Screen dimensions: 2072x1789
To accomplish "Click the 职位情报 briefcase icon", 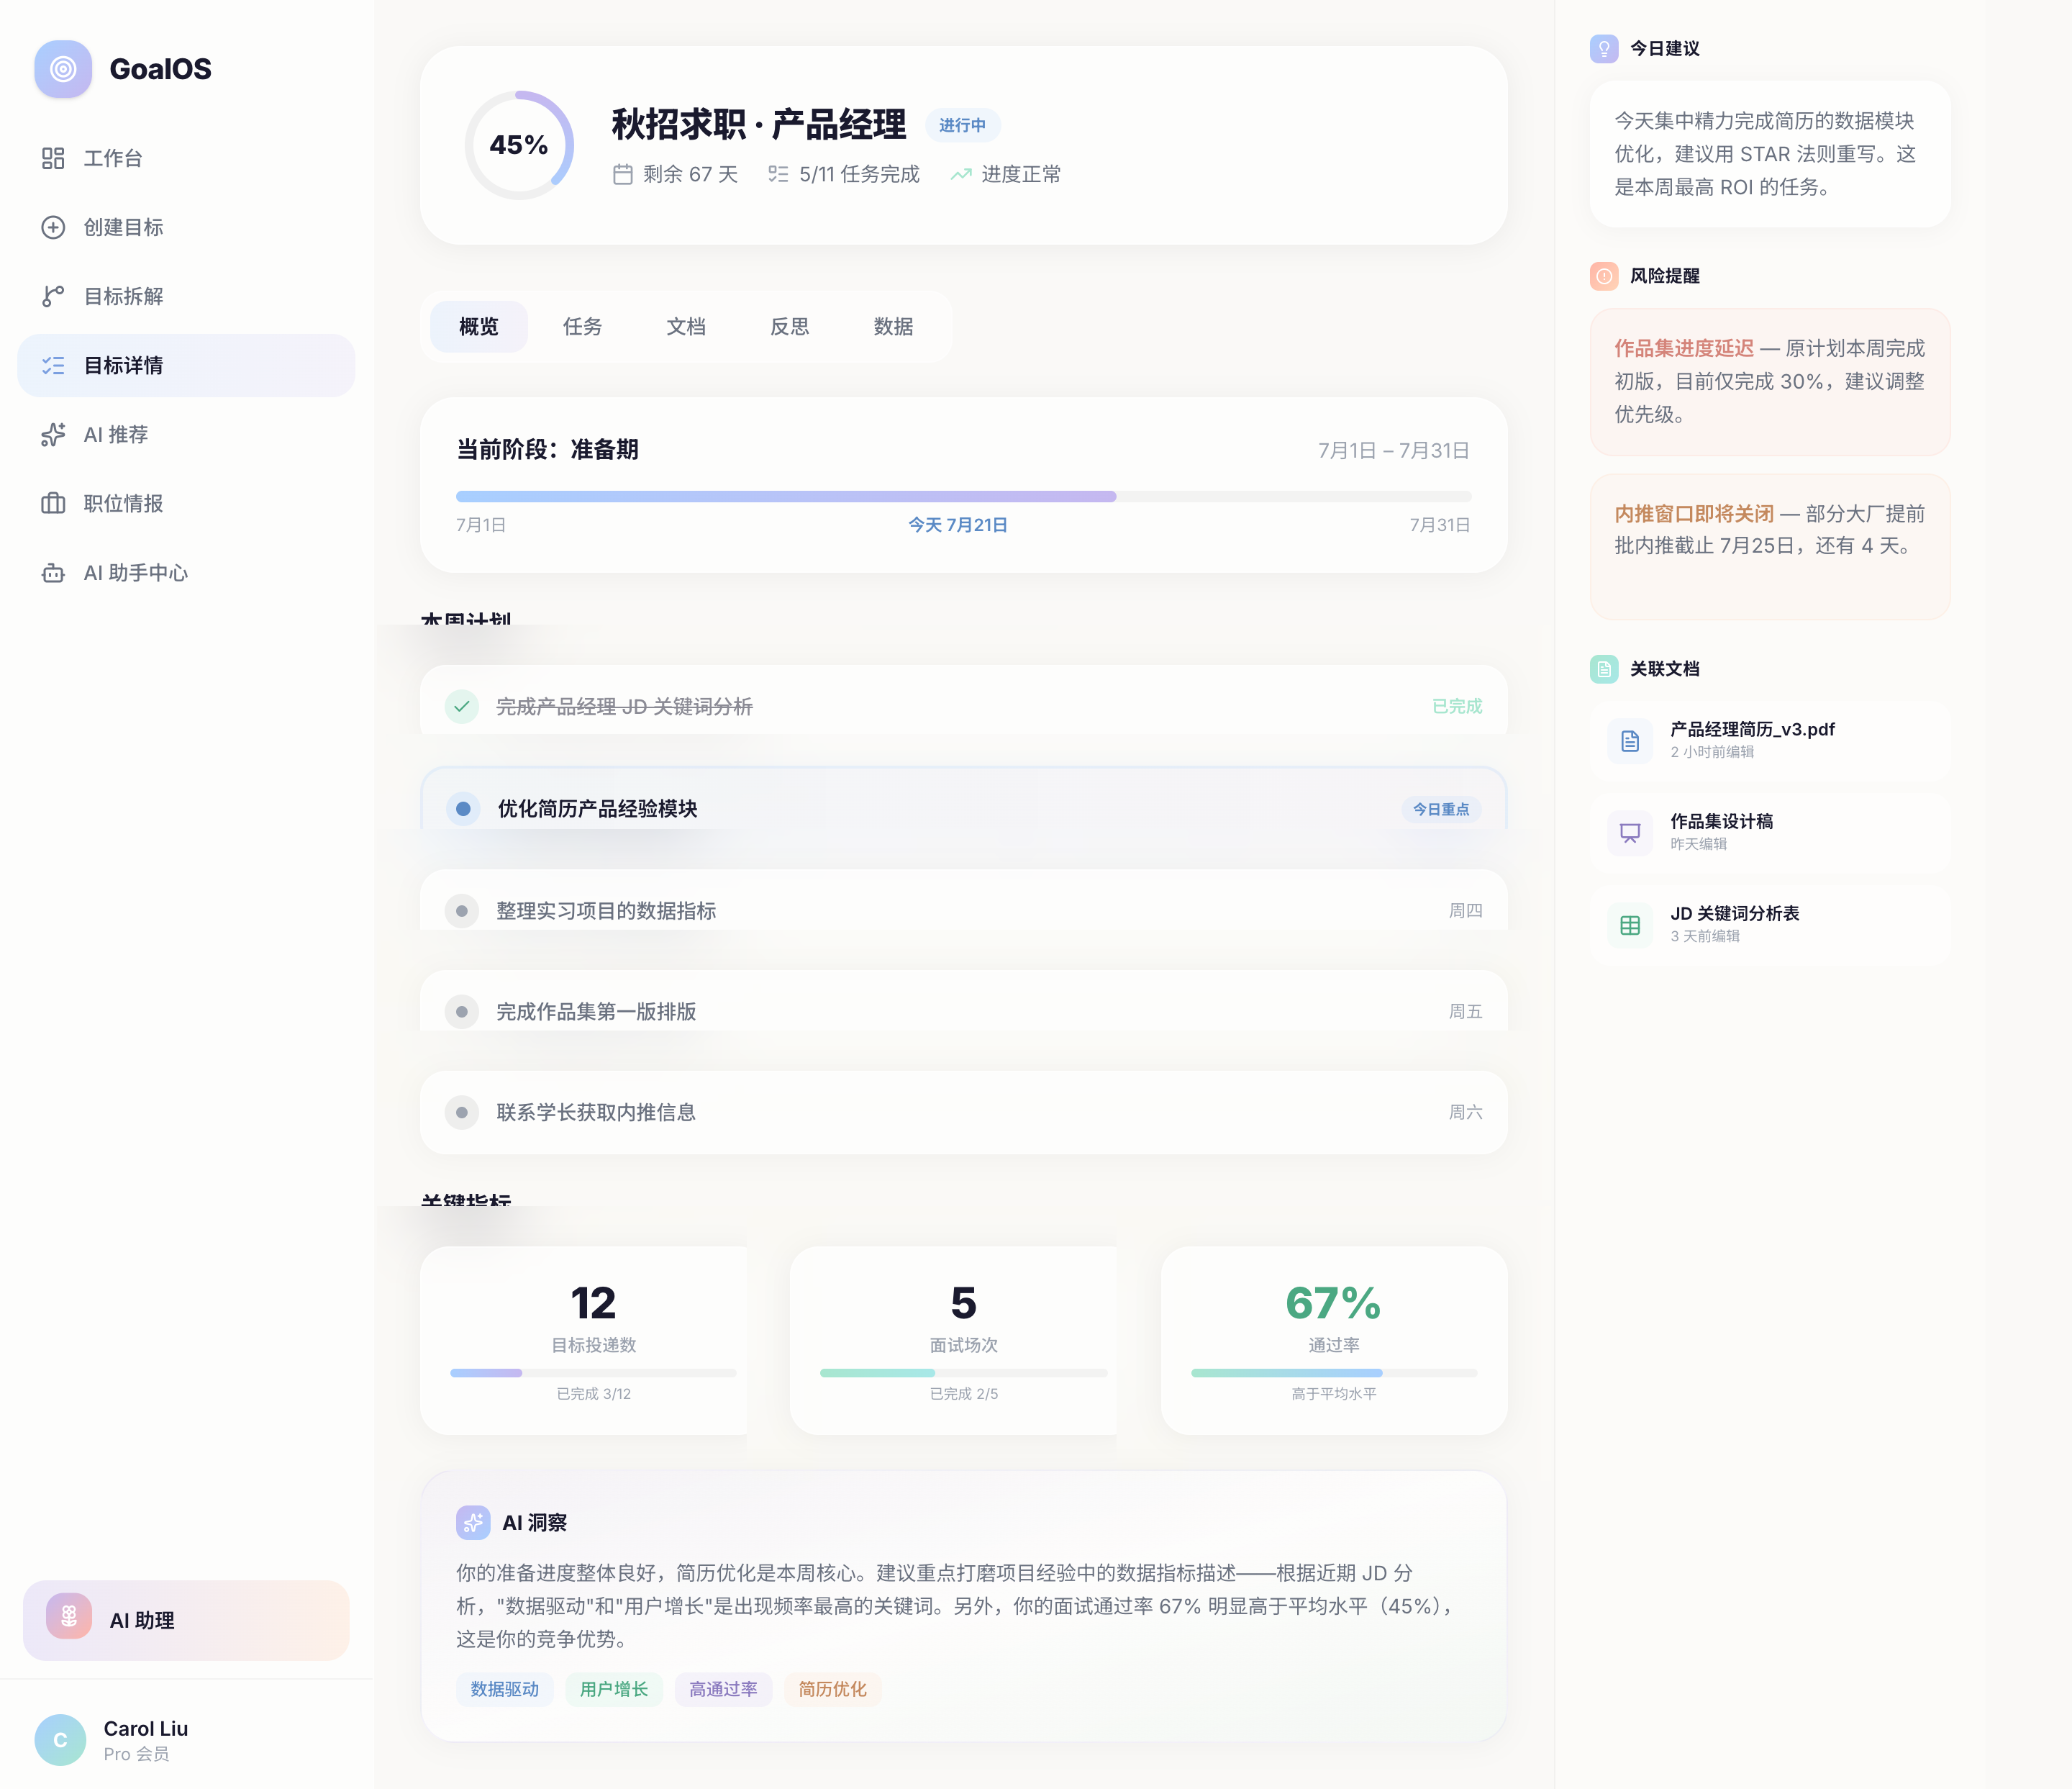I will click(x=53, y=503).
